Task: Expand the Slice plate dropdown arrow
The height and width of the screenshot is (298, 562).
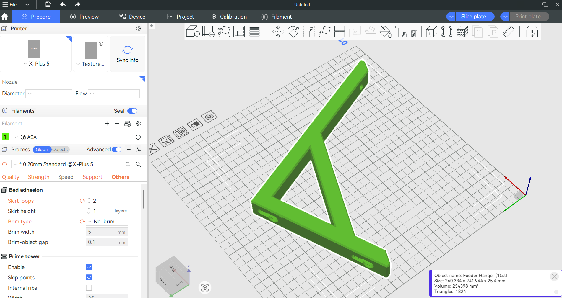Action: (x=451, y=17)
